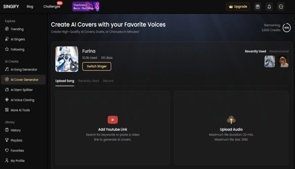
Task: Switch to the Recommend tab
Action: [279, 51]
